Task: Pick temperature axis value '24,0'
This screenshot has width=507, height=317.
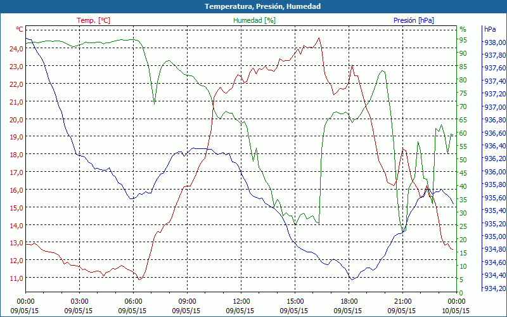Action: pos(16,49)
